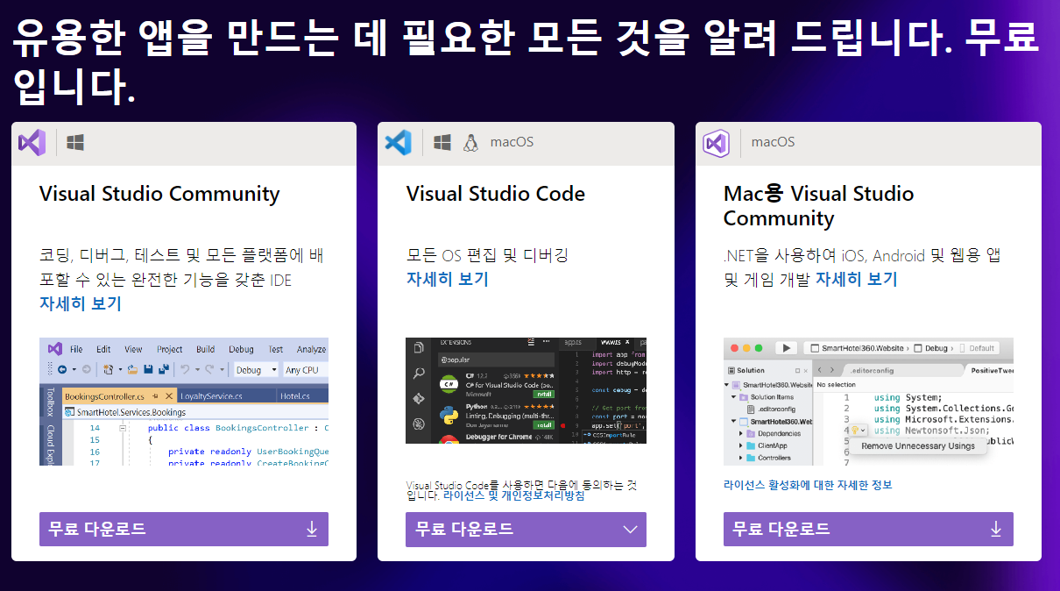Image resolution: width=1060 pixels, height=591 pixels.
Task: Click the Visual Studio Code title
Action: tap(496, 194)
